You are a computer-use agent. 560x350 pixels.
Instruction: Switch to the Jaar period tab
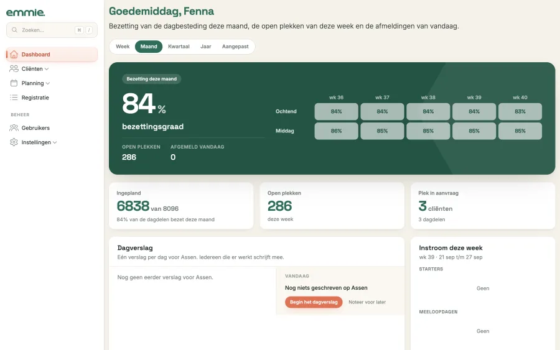(206, 47)
